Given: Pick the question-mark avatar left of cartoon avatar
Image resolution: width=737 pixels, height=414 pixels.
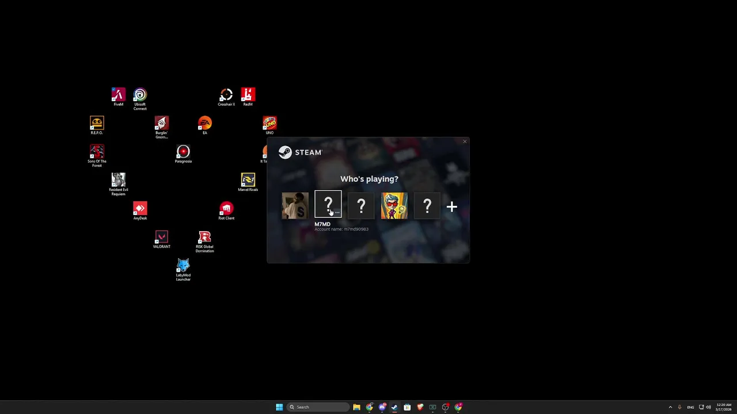Looking at the screenshot, I should [x=361, y=206].
